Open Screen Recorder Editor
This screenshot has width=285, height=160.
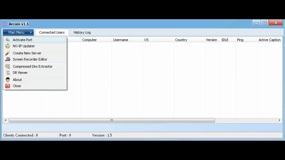tap(35, 59)
